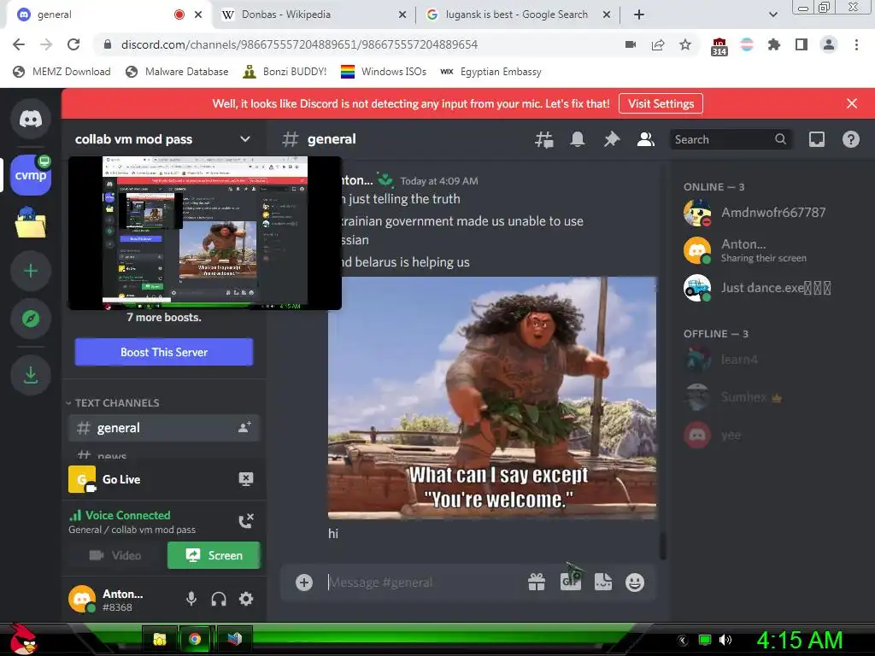The image size is (875, 656).
Task: Open sticker picker icon
Action: coord(603,583)
